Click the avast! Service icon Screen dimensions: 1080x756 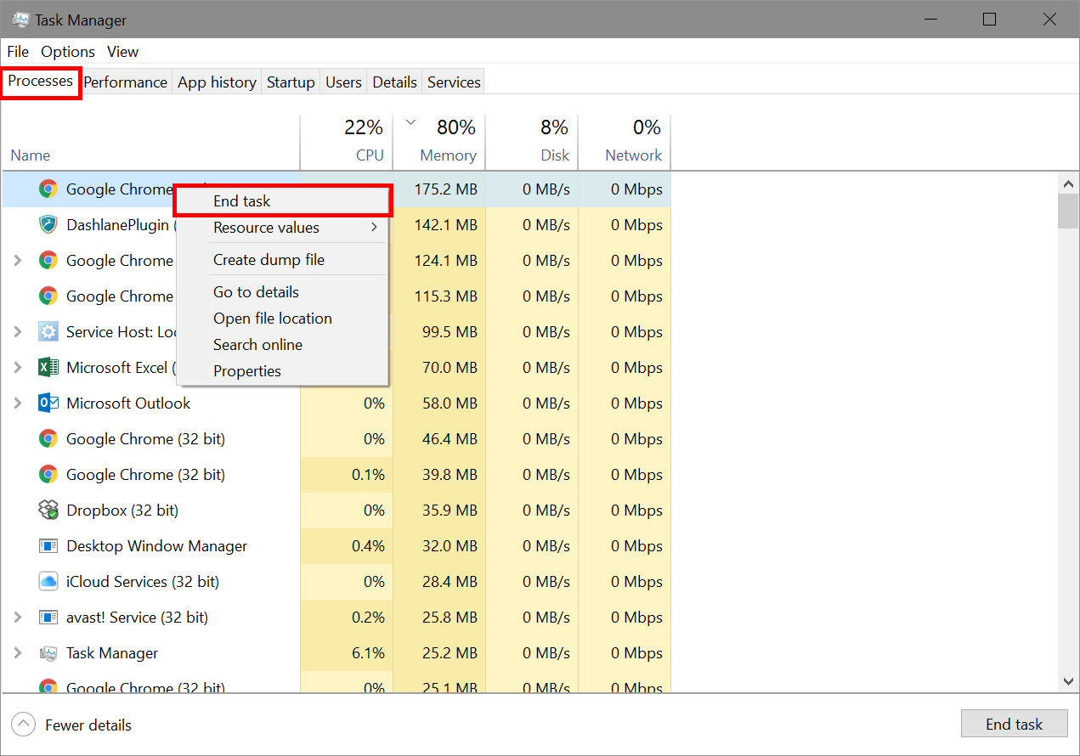coord(49,617)
